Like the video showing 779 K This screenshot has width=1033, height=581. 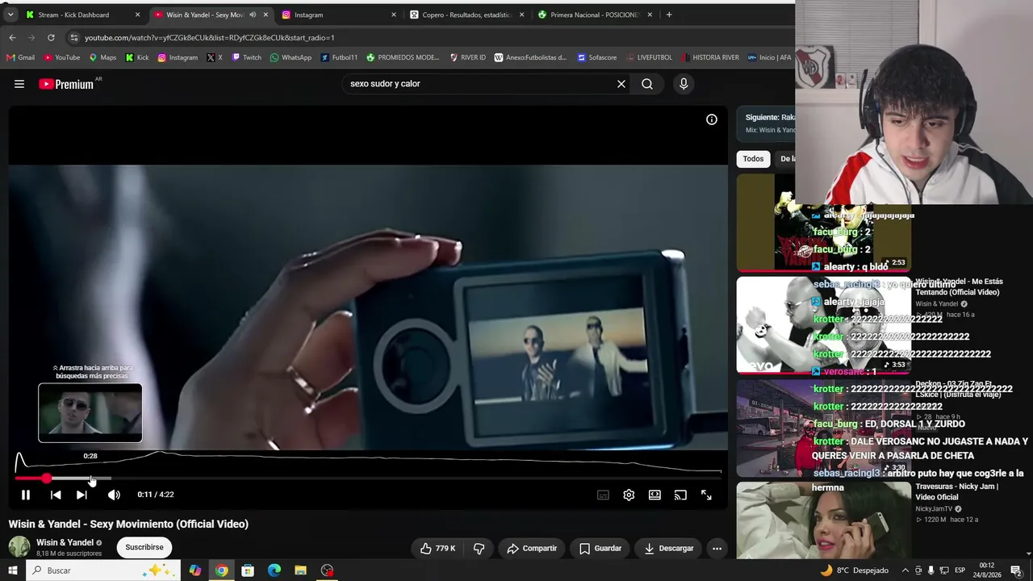437,549
